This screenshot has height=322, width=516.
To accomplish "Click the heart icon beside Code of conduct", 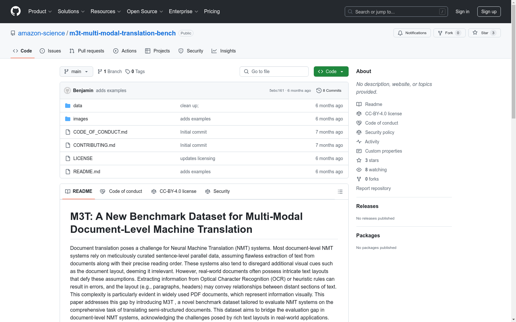I will click(x=359, y=123).
